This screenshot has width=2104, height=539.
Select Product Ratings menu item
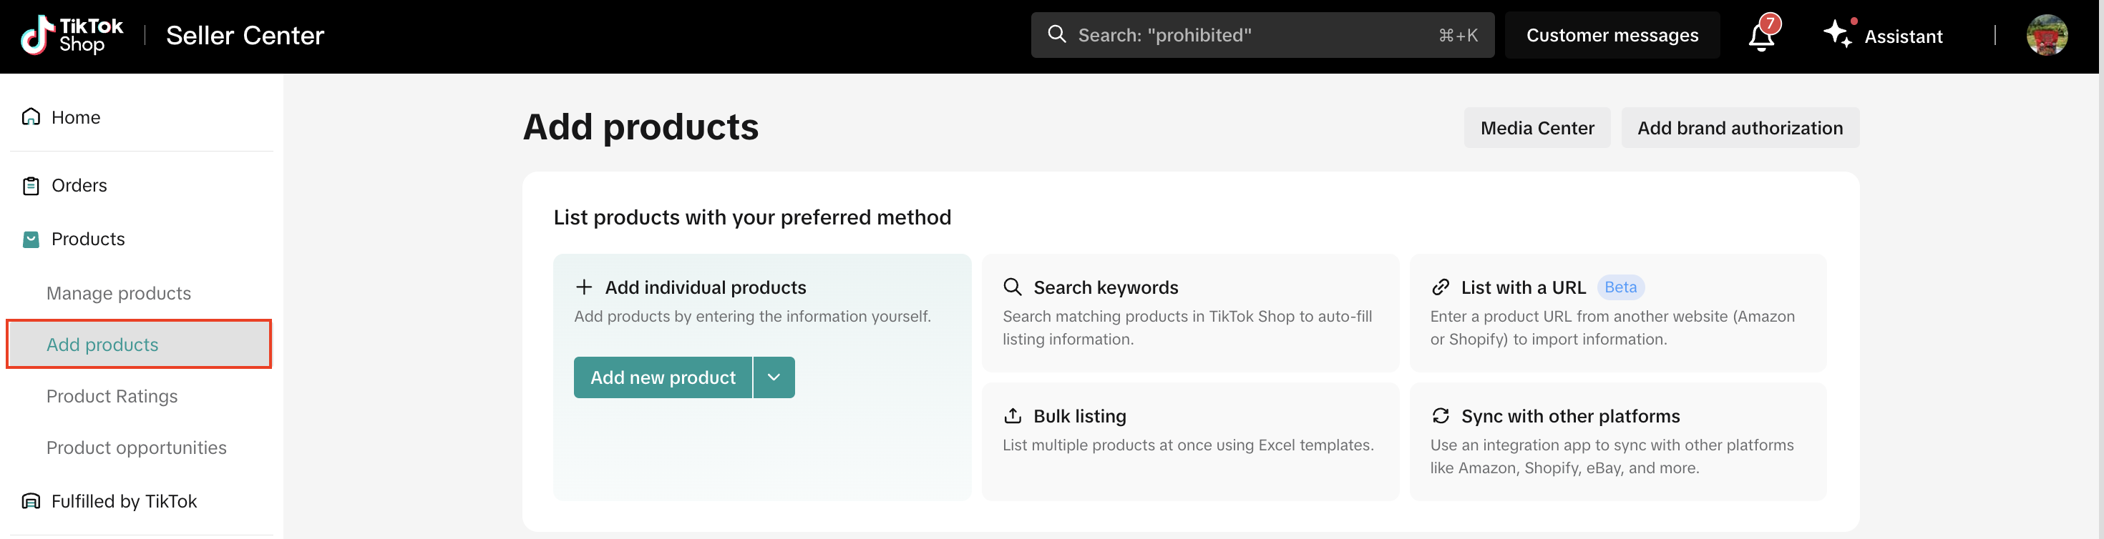[112, 396]
